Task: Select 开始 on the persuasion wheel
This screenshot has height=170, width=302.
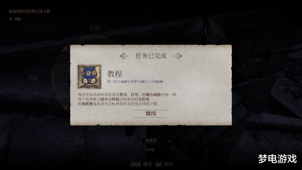Action: 94,28
